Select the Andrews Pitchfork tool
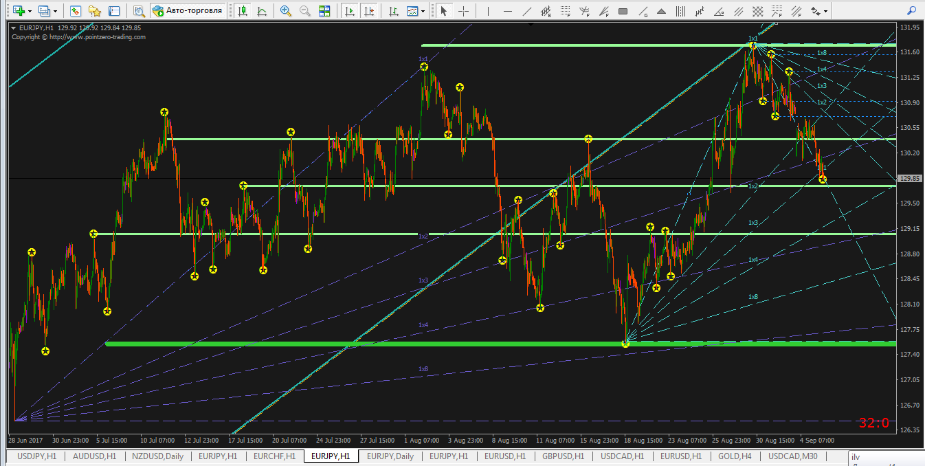The height and width of the screenshot is (466, 925). [700, 11]
